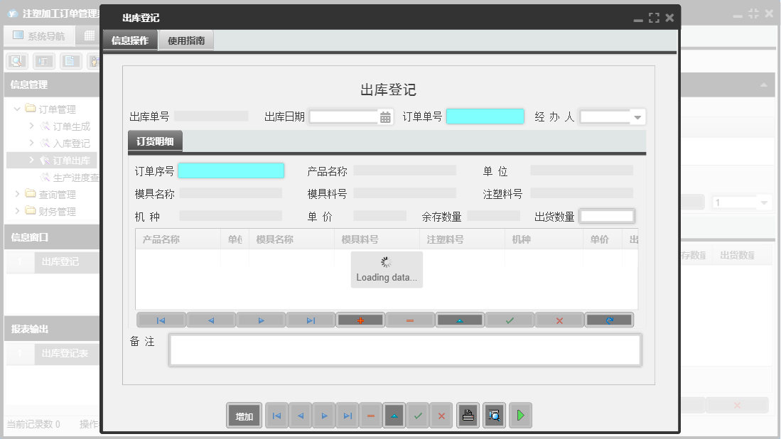Click the last-record navigation icon
781x439 pixels.
[310, 320]
